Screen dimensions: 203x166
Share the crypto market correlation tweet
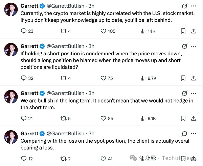194,31
